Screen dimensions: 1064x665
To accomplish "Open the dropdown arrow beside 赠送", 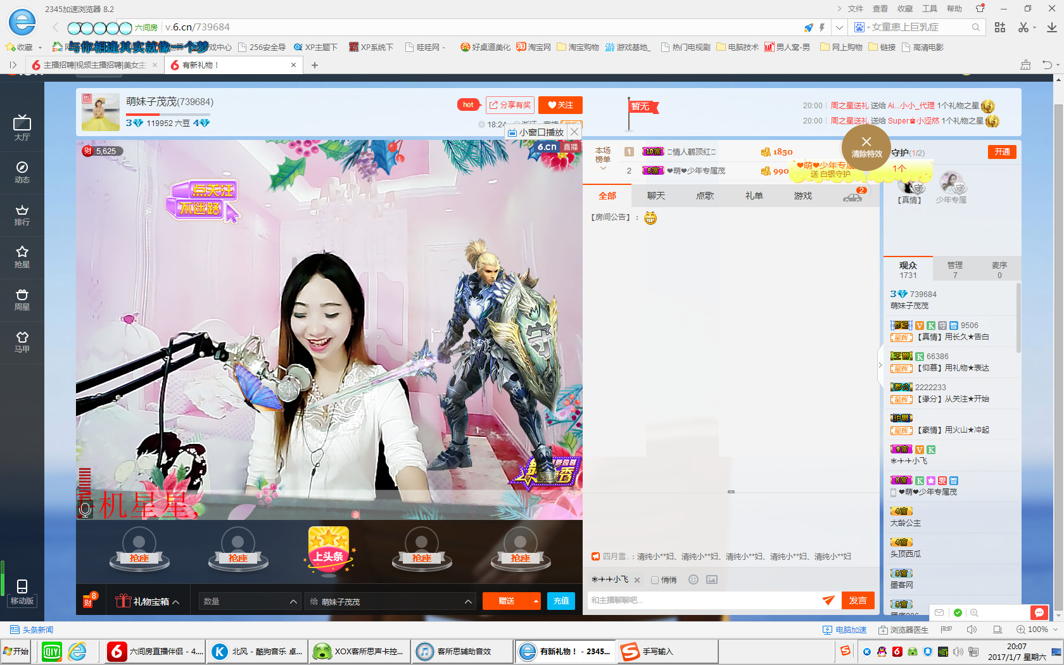I will 536,601.
